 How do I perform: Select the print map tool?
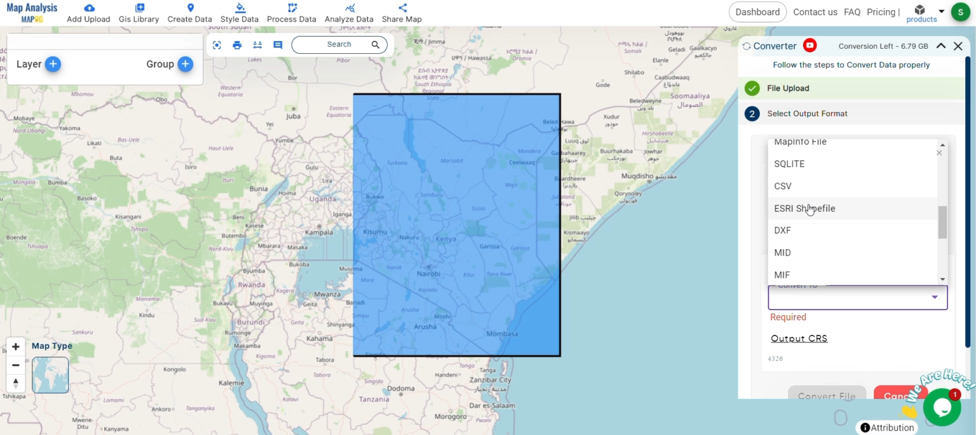click(237, 44)
